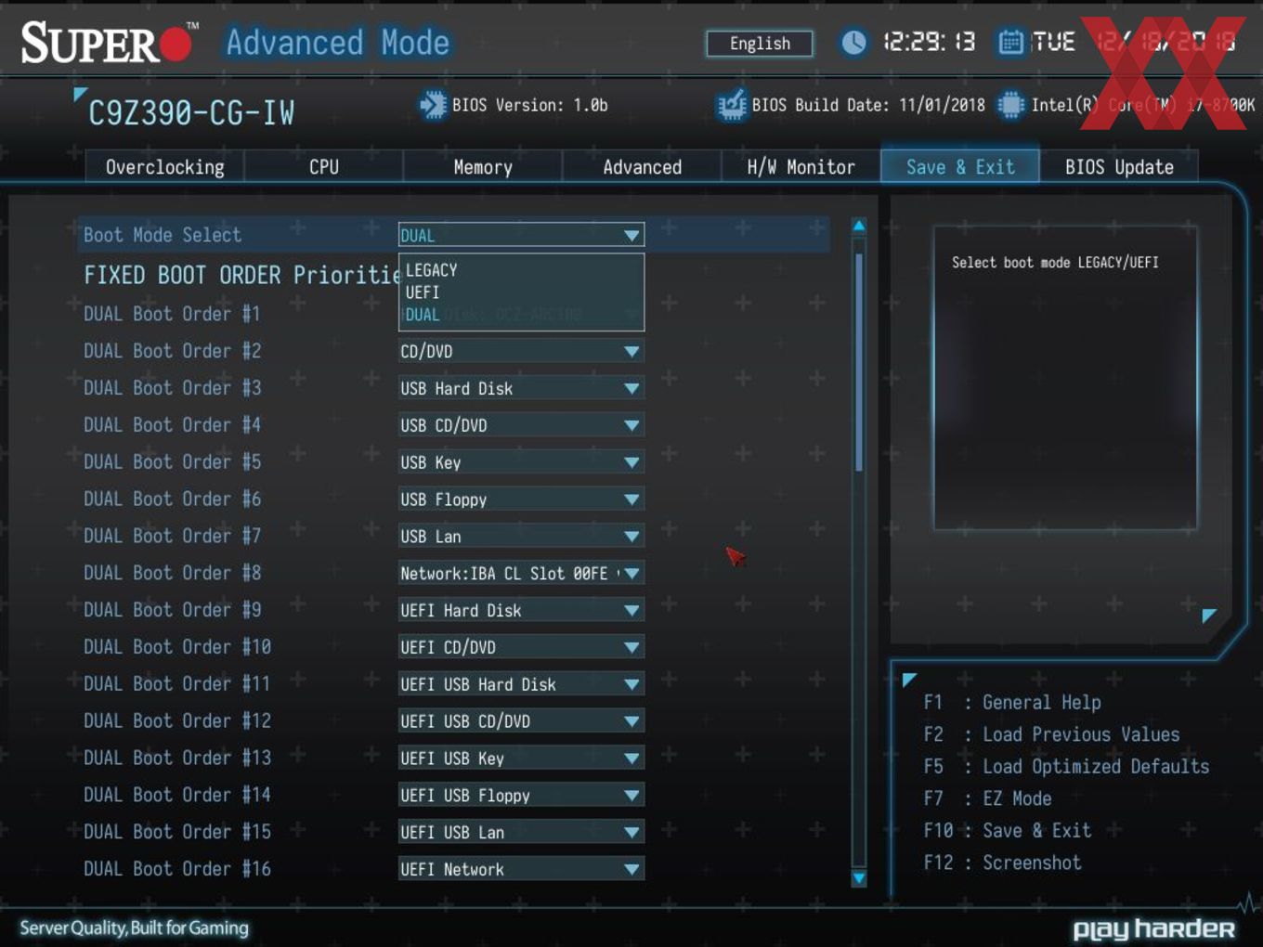
Task: Choose UEFI in the boot mode list
Action: point(423,292)
